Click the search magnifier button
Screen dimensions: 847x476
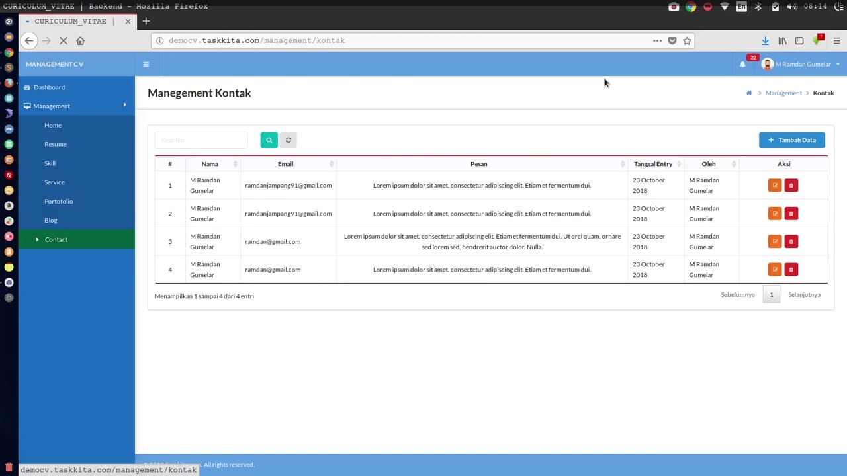click(x=269, y=139)
